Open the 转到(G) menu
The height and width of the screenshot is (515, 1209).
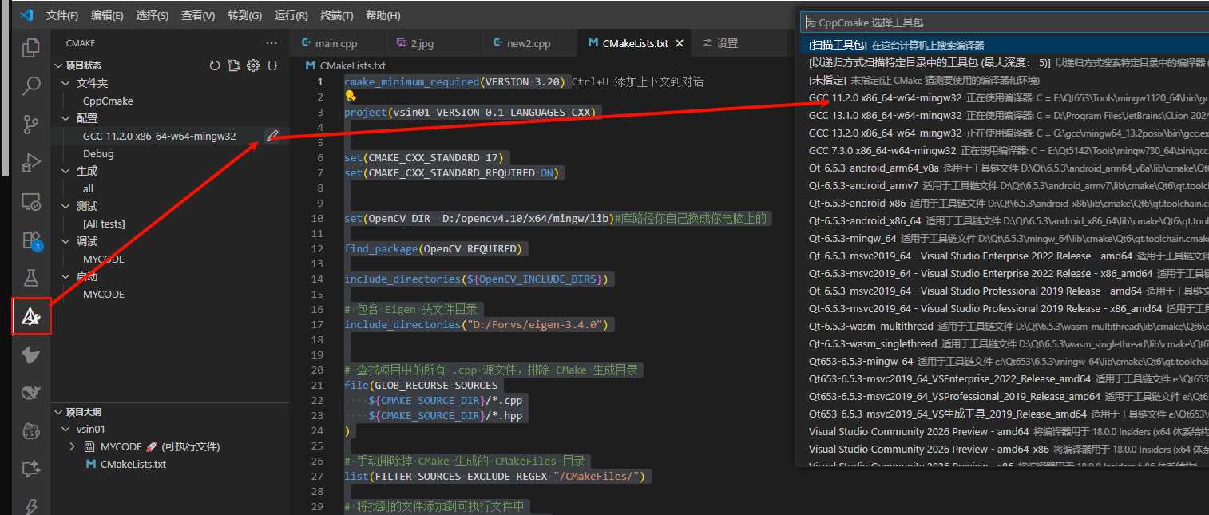pos(244,15)
